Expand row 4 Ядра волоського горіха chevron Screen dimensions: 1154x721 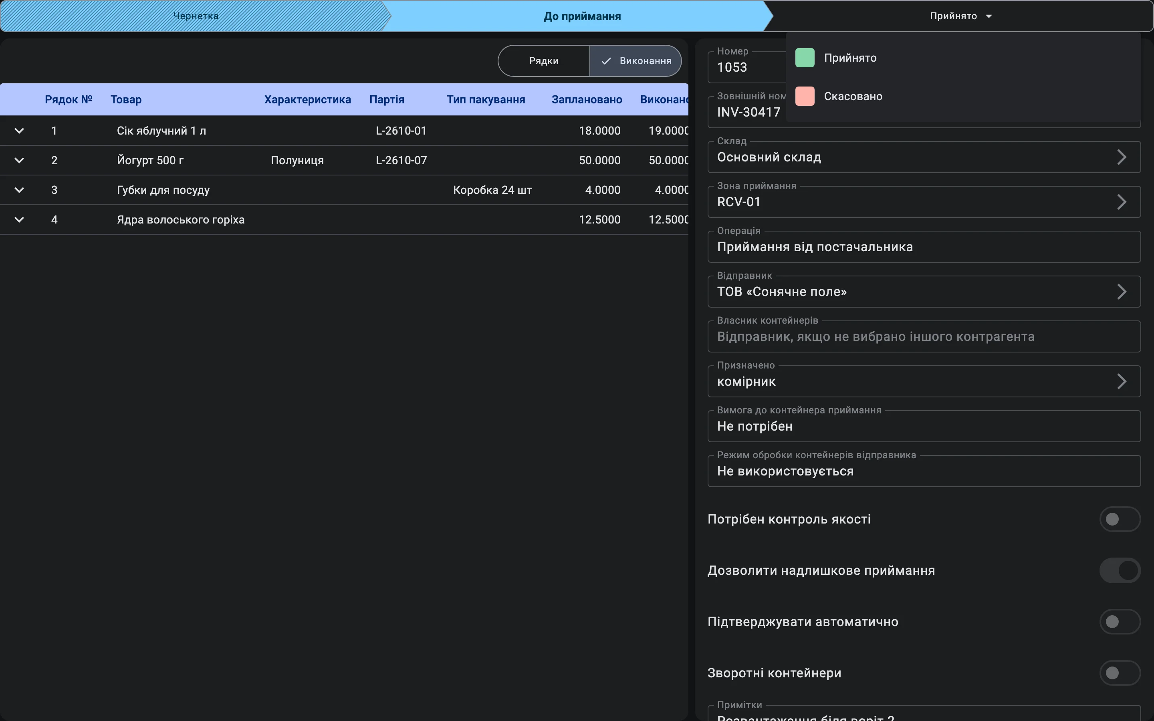pyautogui.click(x=19, y=220)
